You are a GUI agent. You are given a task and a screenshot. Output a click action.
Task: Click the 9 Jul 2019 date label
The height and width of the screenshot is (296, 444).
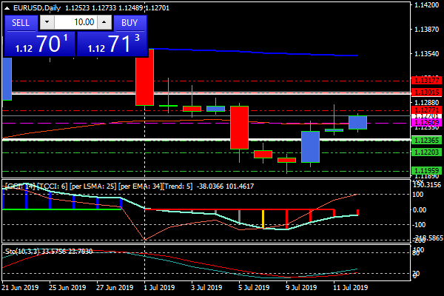click(x=301, y=288)
